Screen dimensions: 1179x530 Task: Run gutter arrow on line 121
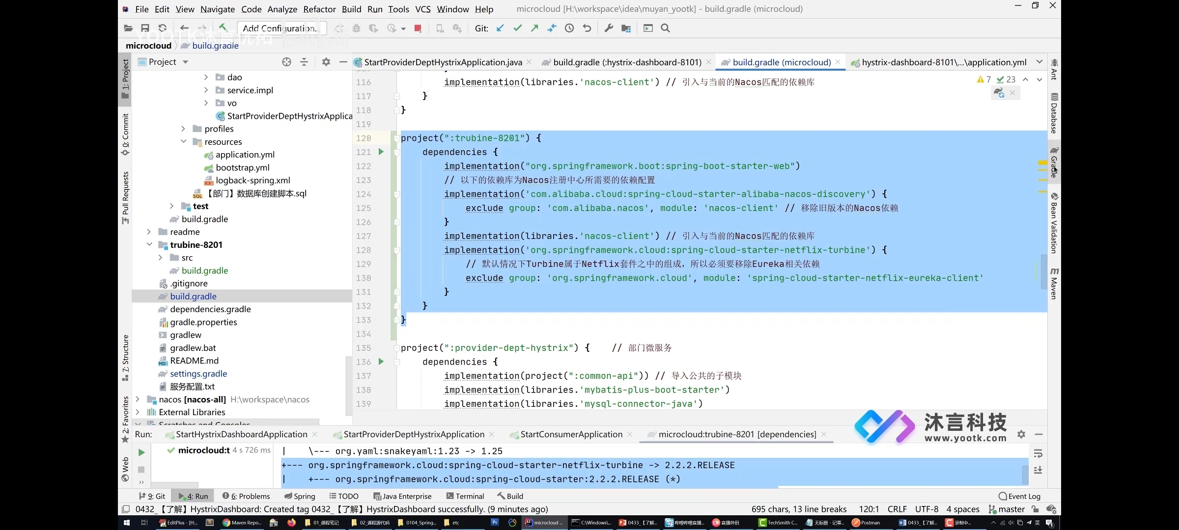pyautogui.click(x=381, y=152)
